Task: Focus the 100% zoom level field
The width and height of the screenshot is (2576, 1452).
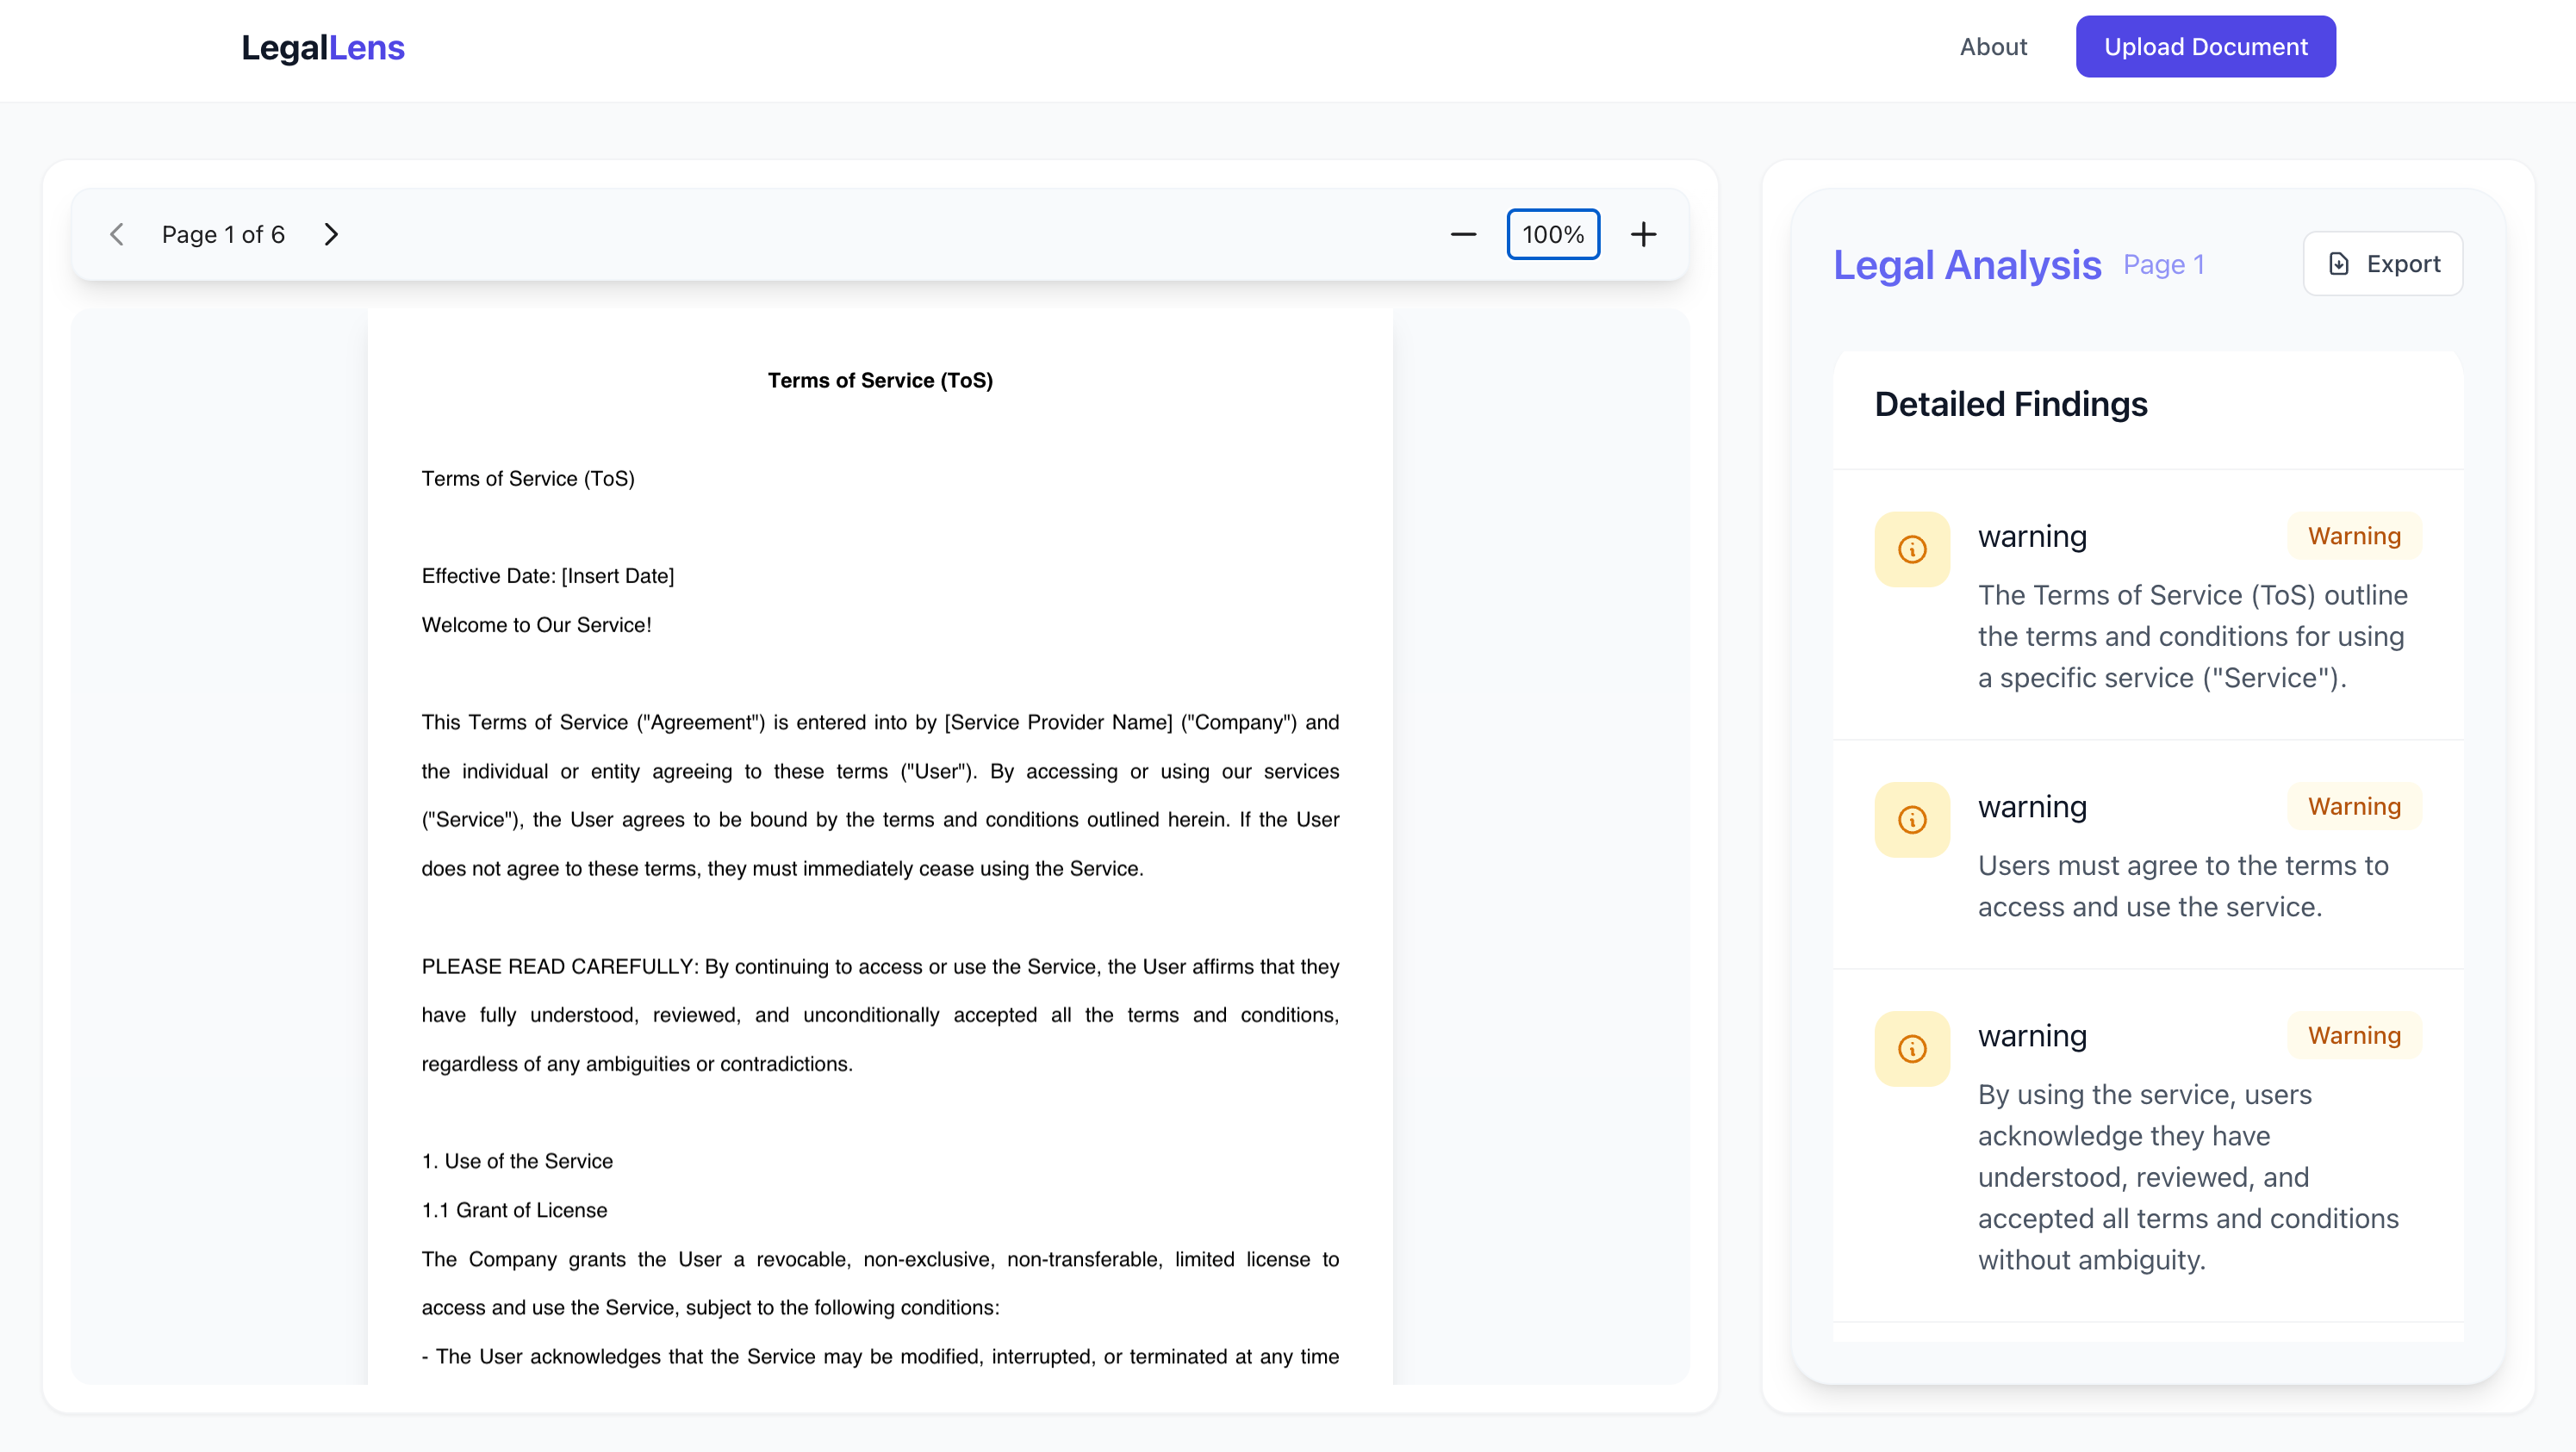Action: click(1552, 234)
